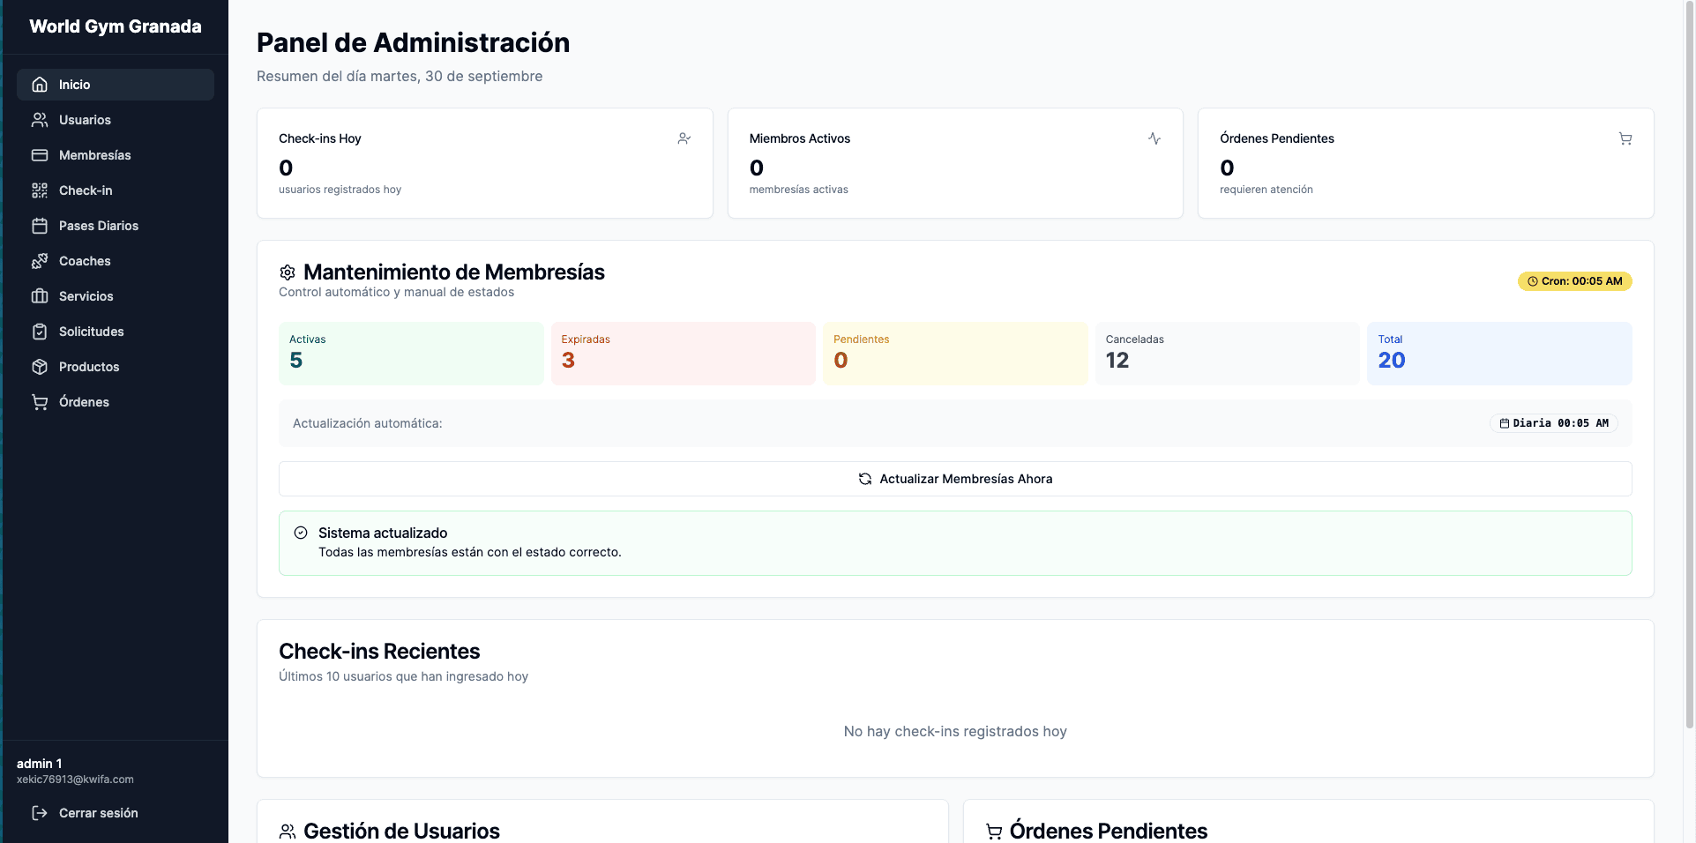The image size is (1696, 843).
Task: Click the Productos box icon
Action: pyautogui.click(x=40, y=367)
